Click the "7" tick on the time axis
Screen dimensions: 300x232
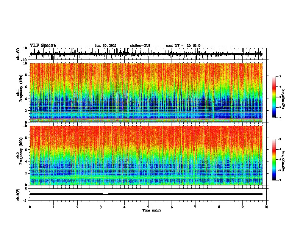(195, 207)
